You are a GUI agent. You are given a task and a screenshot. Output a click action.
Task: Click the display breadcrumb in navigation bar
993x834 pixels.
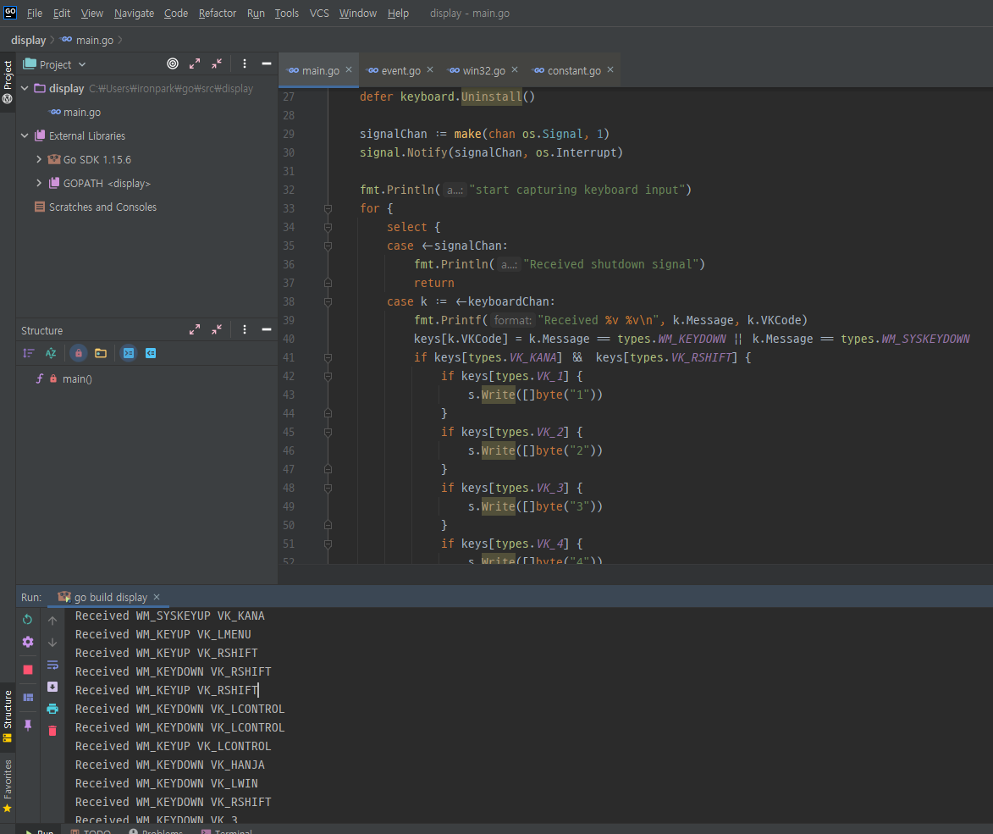pos(29,40)
